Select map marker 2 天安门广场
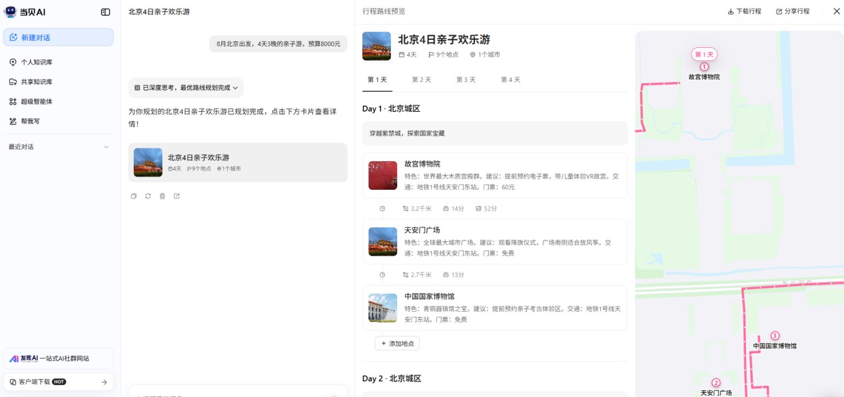Screen dimensions: 844x397 click(716, 383)
